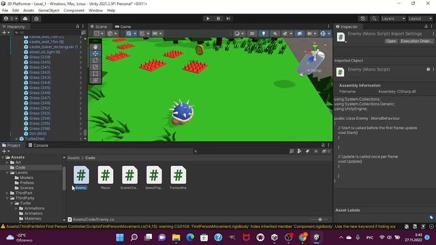Open scene draw mode dropdown
436x245 pixels.
point(238,33)
